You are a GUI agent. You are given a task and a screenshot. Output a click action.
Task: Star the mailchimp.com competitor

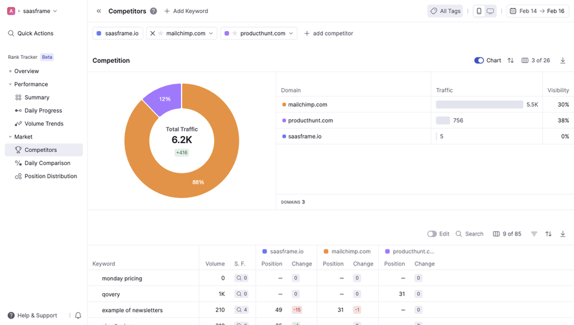coord(160,33)
